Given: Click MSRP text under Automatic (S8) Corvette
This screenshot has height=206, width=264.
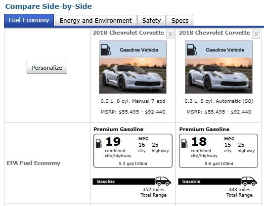Looking at the screenshot, I should click(219, 112).
